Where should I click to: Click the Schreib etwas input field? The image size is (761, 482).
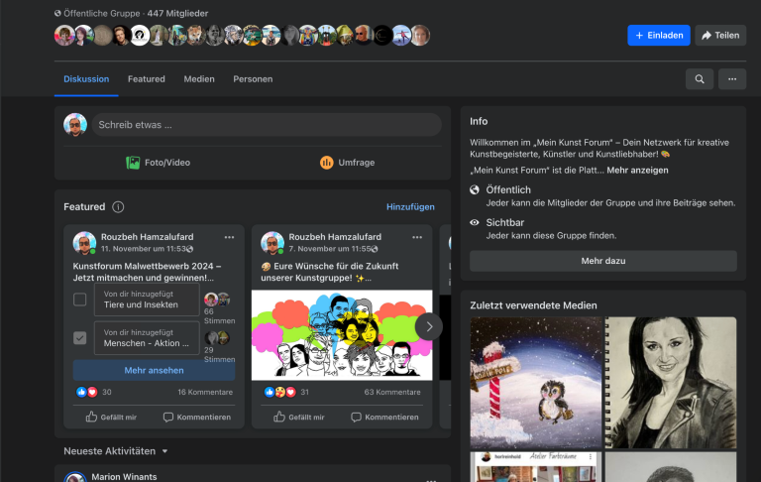coord(267,125)
